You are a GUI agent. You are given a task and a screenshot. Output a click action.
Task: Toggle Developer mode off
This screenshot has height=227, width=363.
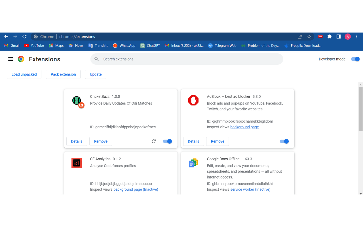tap(355, 59)
